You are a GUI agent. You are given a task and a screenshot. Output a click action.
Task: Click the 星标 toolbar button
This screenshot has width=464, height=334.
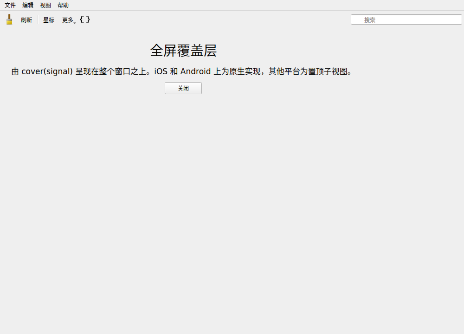click(x=49, y=20)
